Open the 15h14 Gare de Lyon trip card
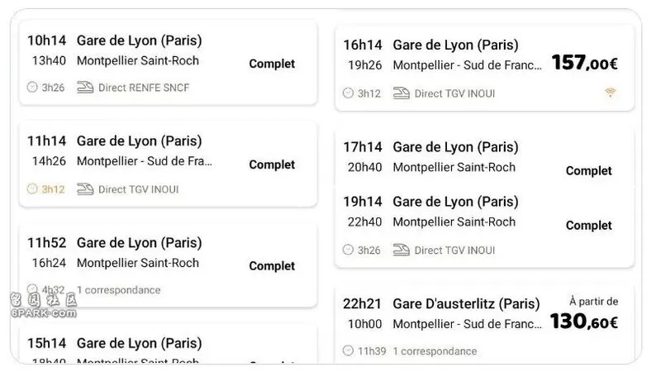The width and height of the screenshot is (661, 372). coord(169,346)
